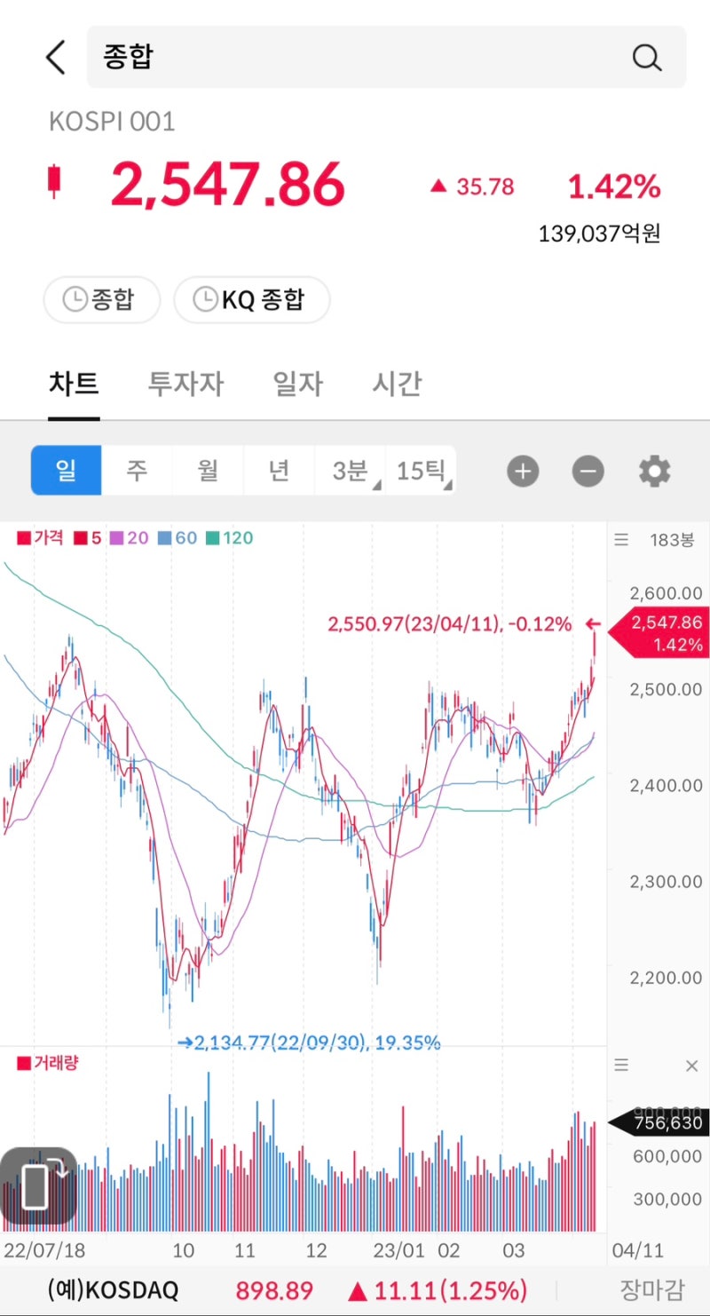The width and height of the screenshot is (710, 1316).
Task: Open the stock search magnifier
Action: pos(647,57)
